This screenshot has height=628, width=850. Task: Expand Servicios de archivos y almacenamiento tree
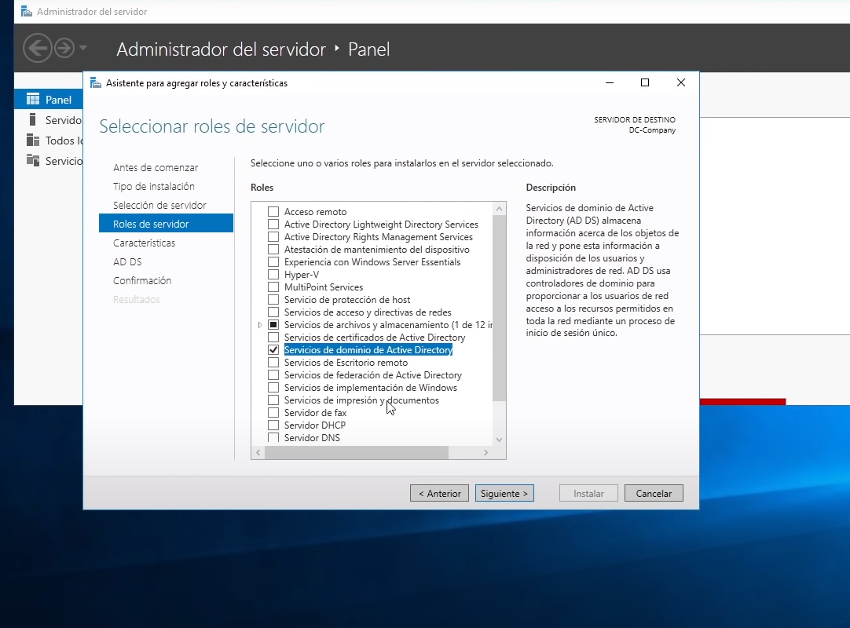[260, 324]
